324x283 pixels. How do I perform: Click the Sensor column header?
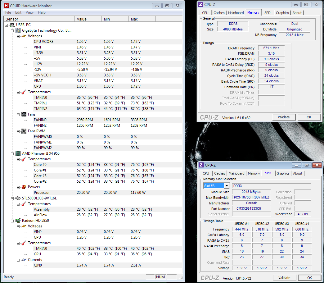(x=39, y=19)
